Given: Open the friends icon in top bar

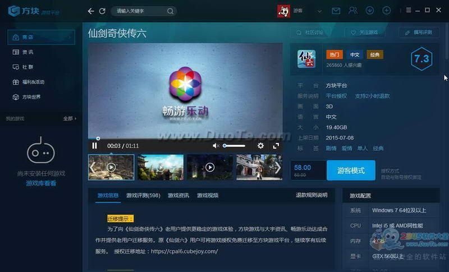Looking at the screenshot, I should point(353,11).
